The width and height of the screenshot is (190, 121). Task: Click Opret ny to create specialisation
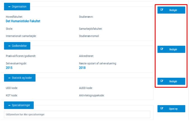click(171, 109)
